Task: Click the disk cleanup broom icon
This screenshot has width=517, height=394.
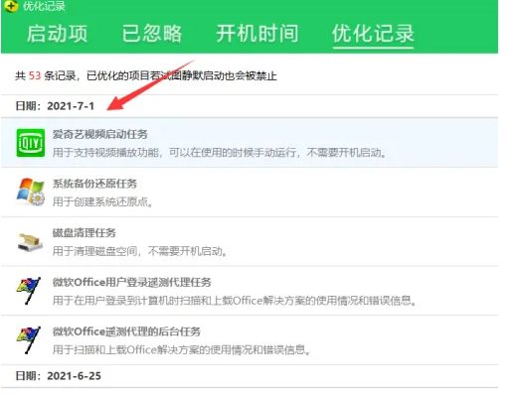Action: pos(30,242)
